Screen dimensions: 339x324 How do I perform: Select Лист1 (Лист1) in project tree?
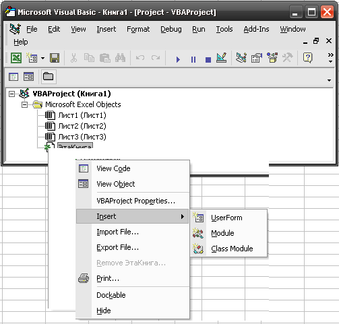(x=82, y=115)
